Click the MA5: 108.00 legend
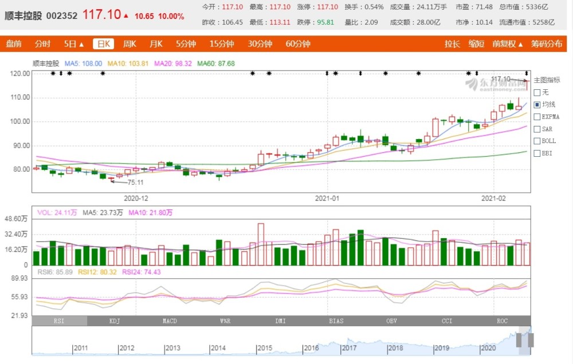Screen dimensions: 573x364 tap(83, 64)
